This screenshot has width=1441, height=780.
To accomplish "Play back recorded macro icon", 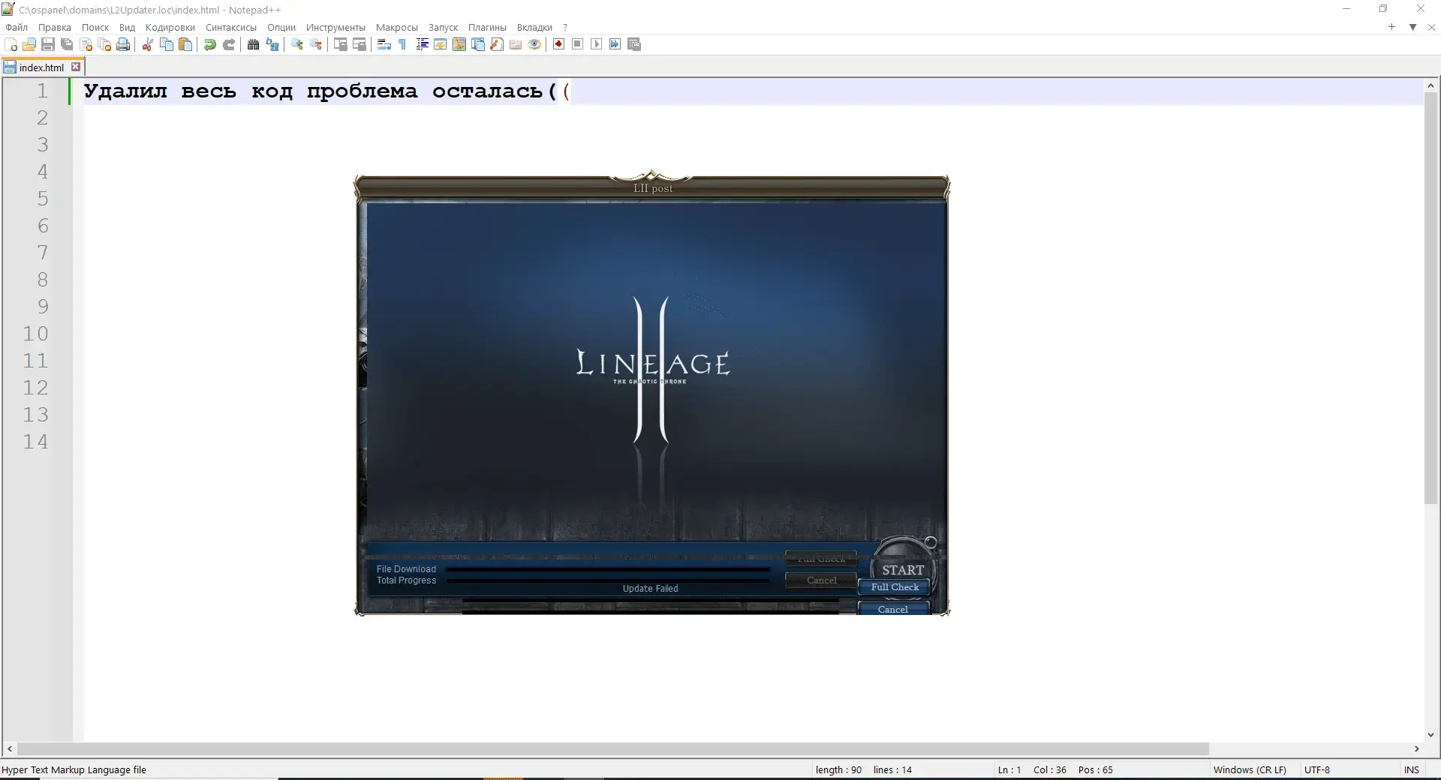I will click(597, 44).
